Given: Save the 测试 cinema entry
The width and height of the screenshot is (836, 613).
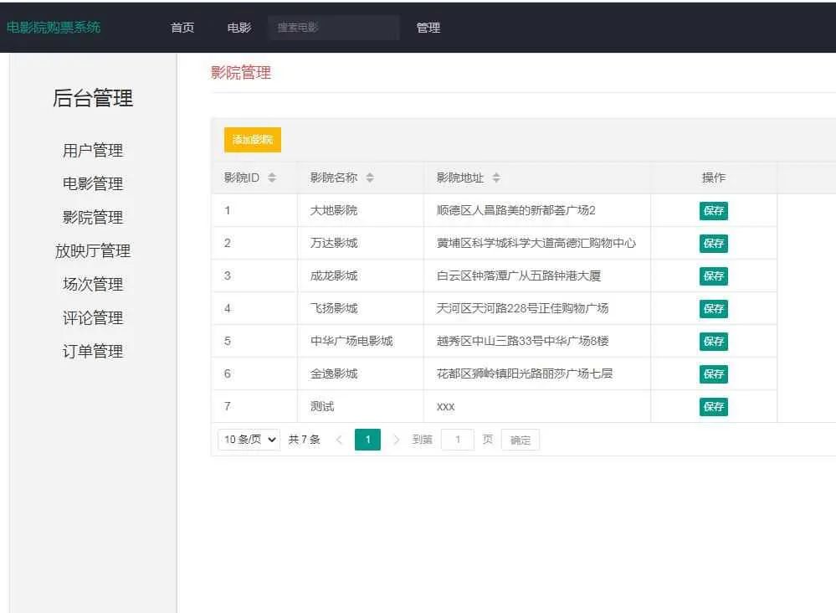Looking at the screenshot, I should [x=713, y=407].
